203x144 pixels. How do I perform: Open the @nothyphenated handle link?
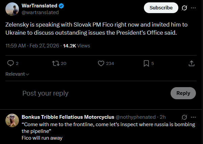[136, 117]
